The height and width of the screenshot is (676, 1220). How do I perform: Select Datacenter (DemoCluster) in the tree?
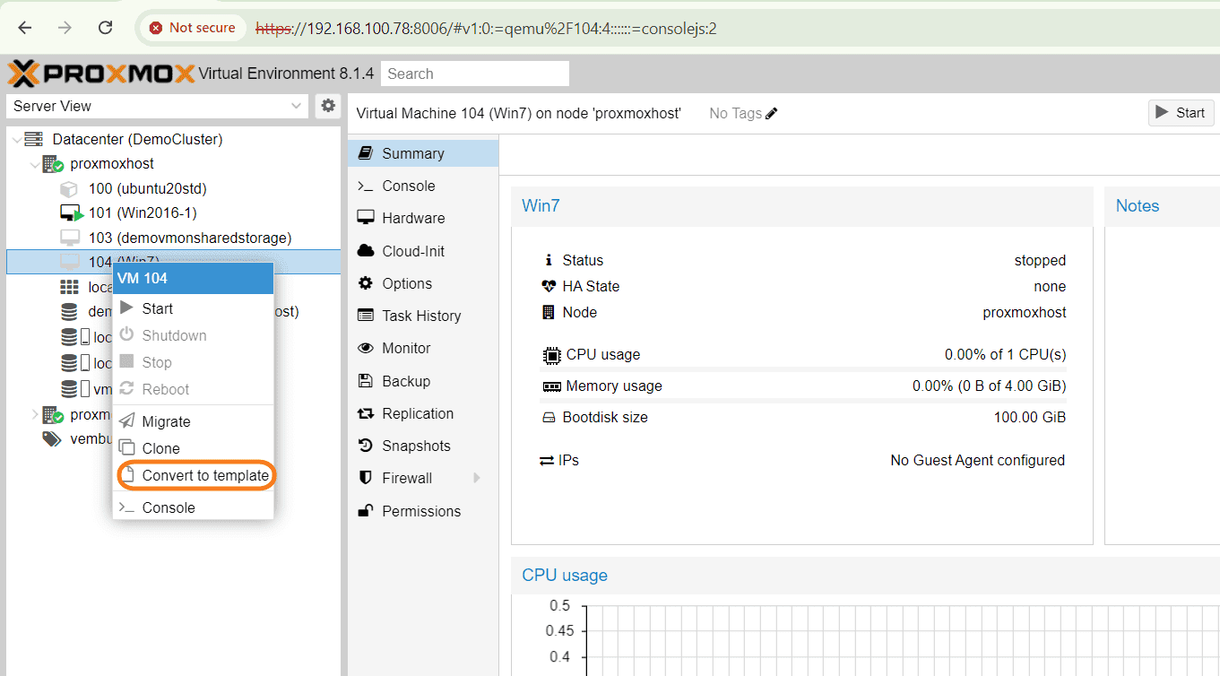pyautogui.click(x=137, y=139)
